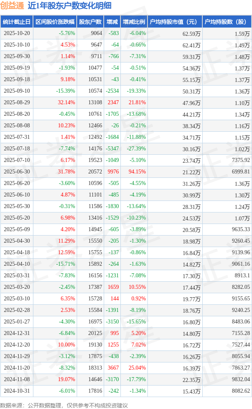The height and width of the screenshot is (409, 252).
Task: Click the 户均持股市值（元） column header
Action: pyautogui.click(x=174, y=22)
